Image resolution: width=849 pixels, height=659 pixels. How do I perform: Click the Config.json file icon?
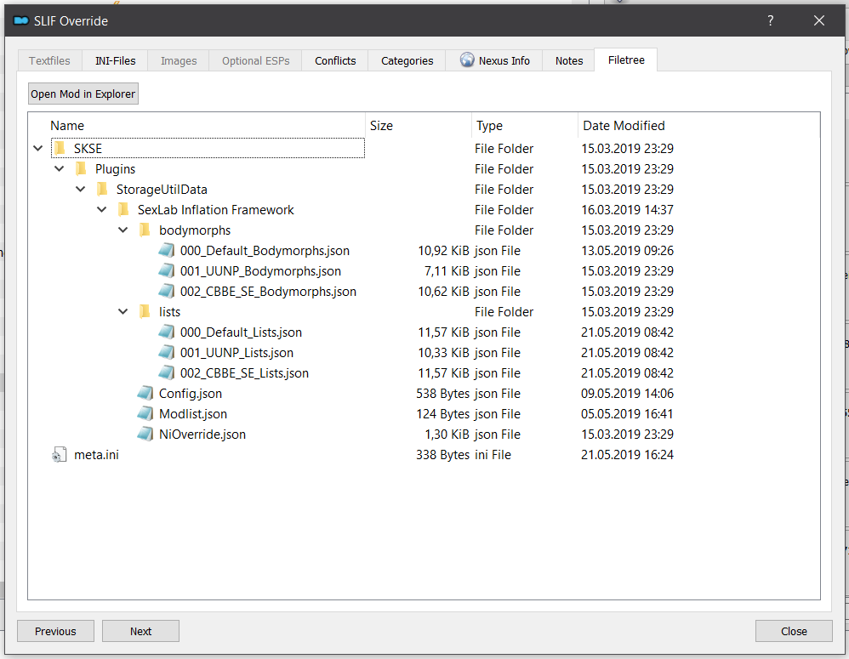[x=145, y=394]
